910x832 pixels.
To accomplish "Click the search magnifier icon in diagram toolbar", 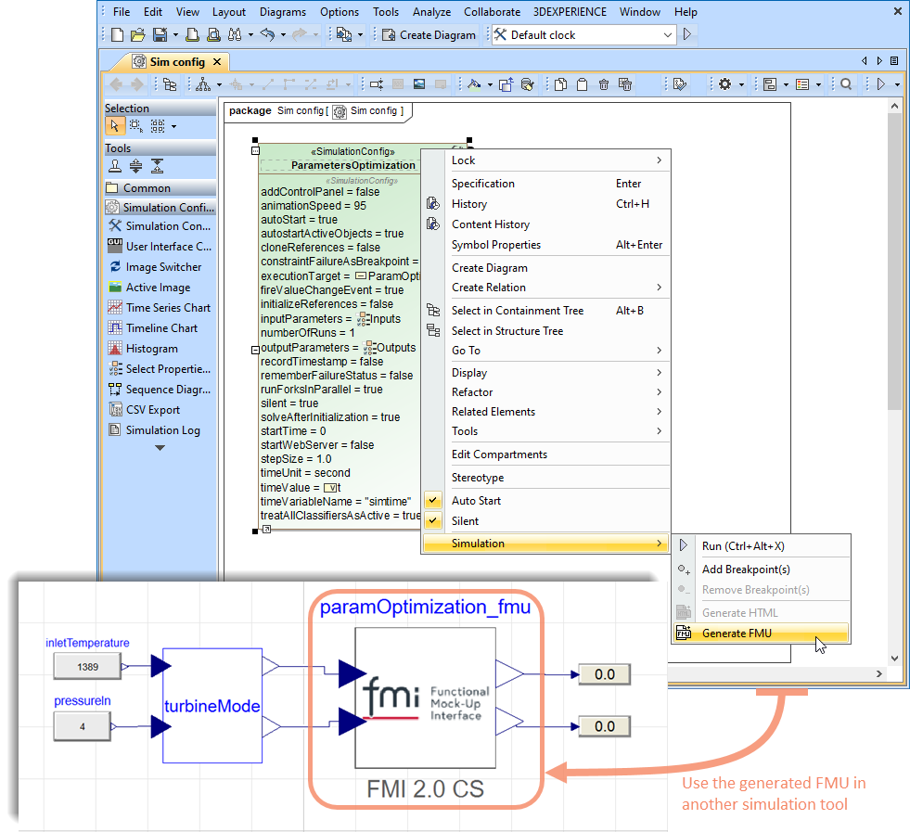I will click(x=846, y=84).
